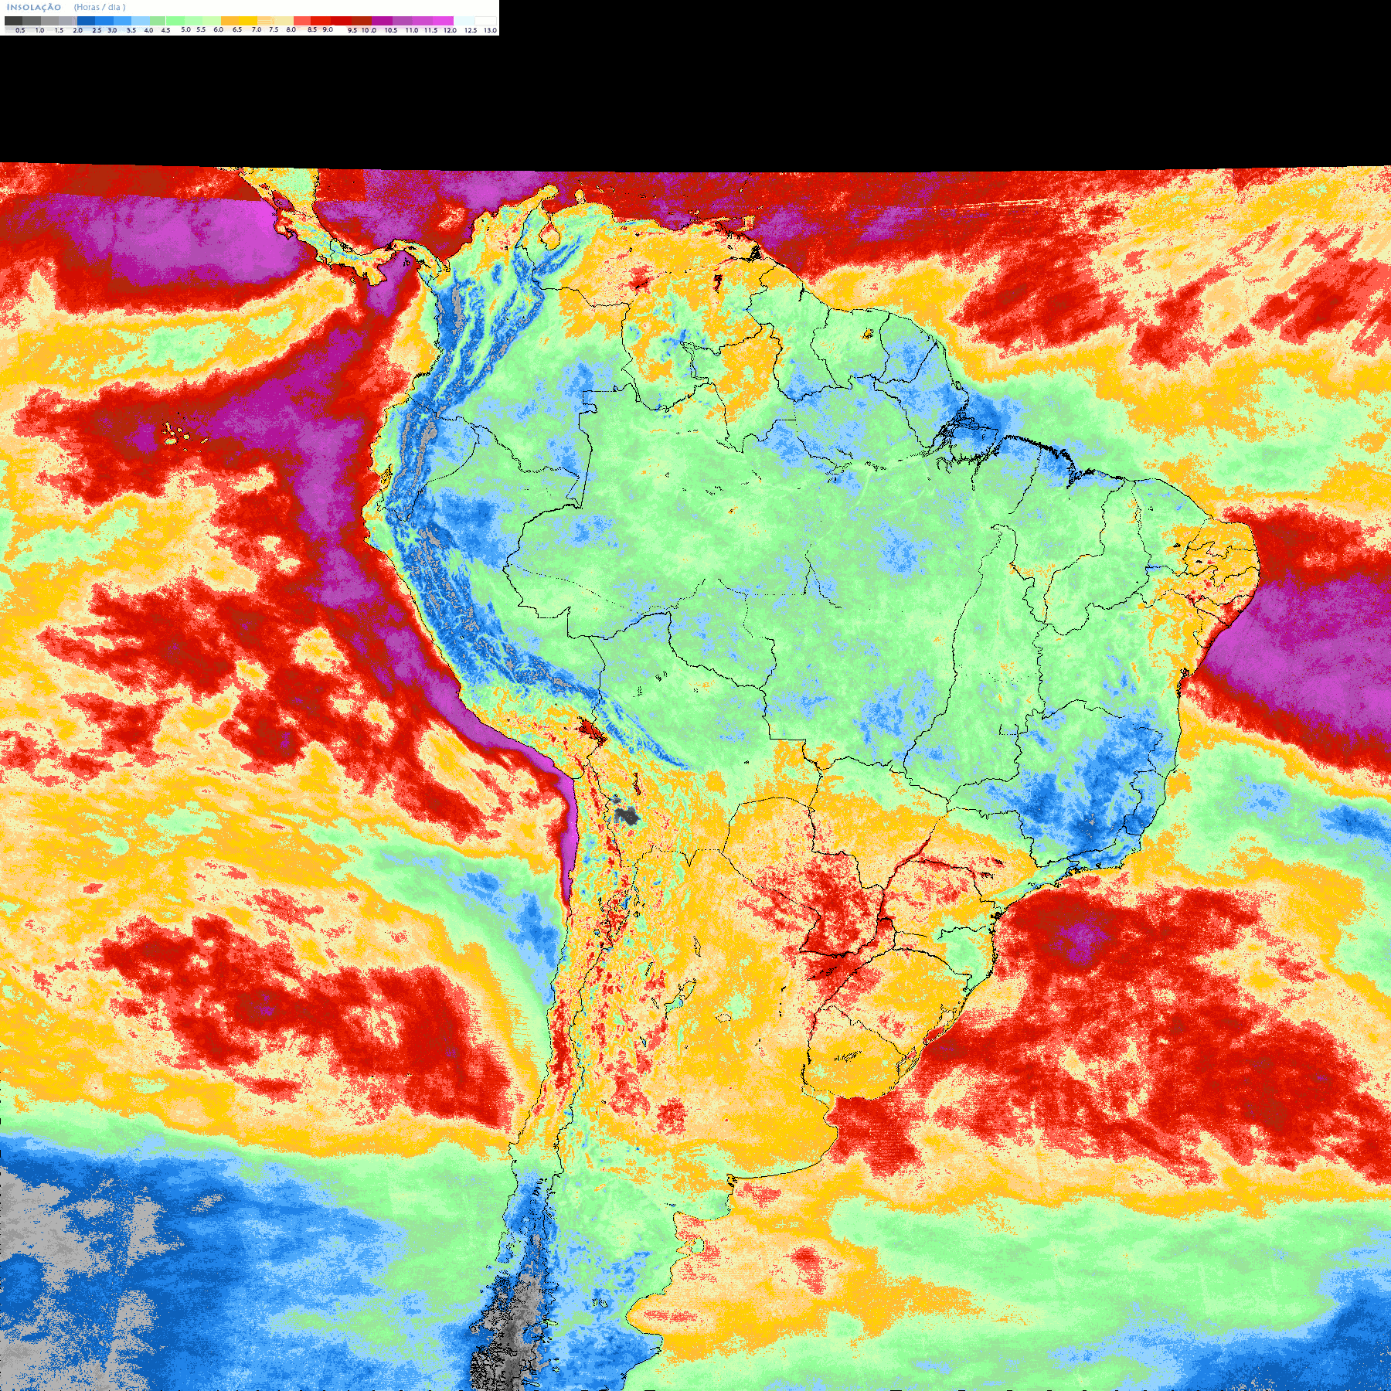Pick the dark purple swatch above 10.5
Screen dimensions: 1391x1391
382,21
